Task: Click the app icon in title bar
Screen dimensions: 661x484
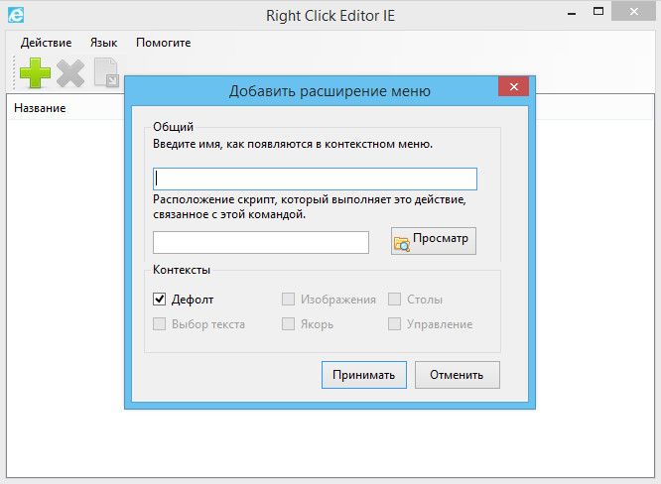Action: (16, 15)
